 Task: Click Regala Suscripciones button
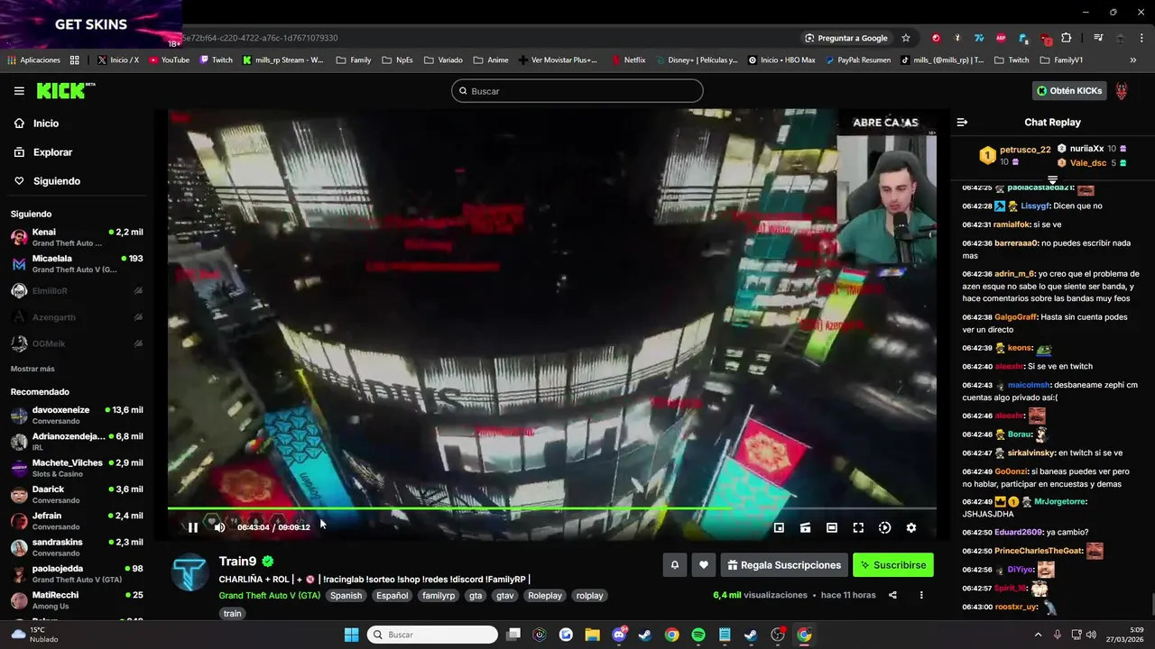[x=784, y=565]
